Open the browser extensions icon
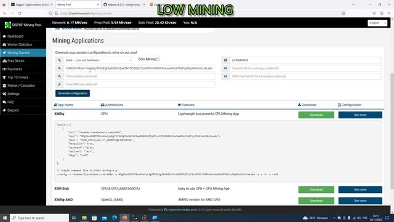 pyautogui.click(x=382, y=14)
